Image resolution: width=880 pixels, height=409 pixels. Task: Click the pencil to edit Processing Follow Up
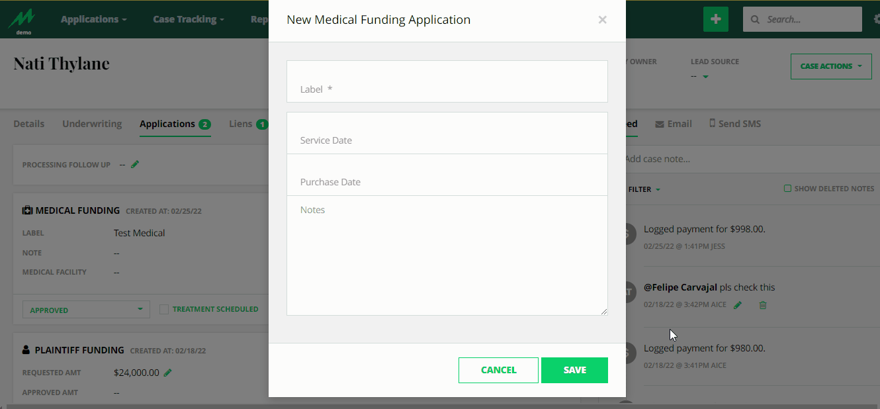tap(134, 163)
